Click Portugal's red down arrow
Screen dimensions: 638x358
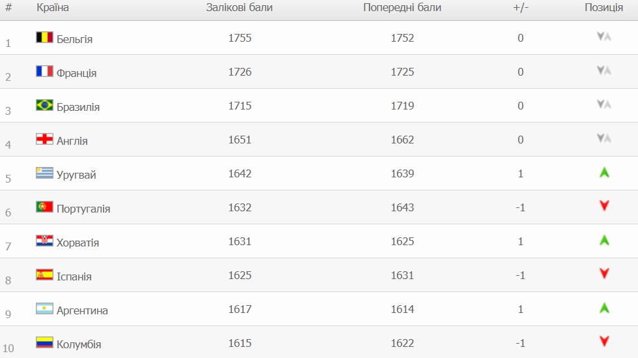604,206
